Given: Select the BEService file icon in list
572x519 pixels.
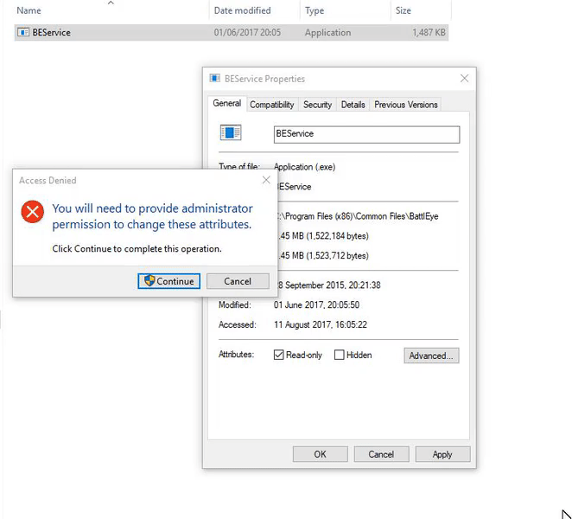Looking at the screenshot, I should click(23, 32).
